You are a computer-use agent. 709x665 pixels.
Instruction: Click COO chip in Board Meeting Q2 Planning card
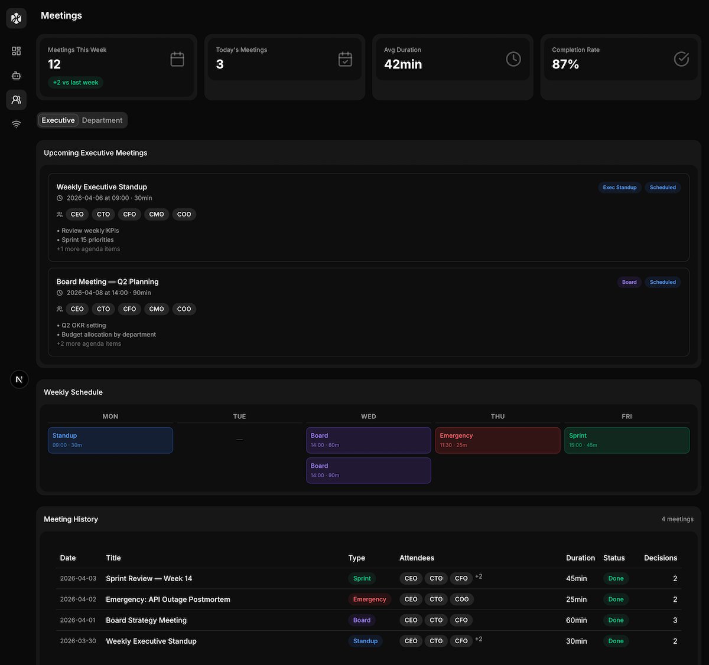tap(184, 309)
